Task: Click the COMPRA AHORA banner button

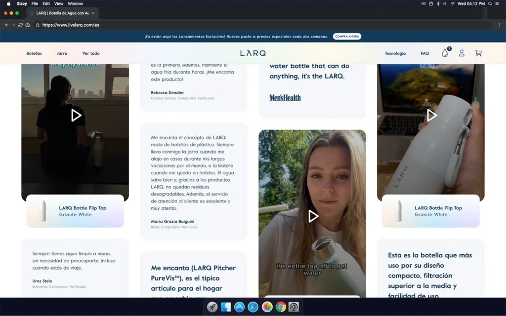Action: [x=347, y=37]
